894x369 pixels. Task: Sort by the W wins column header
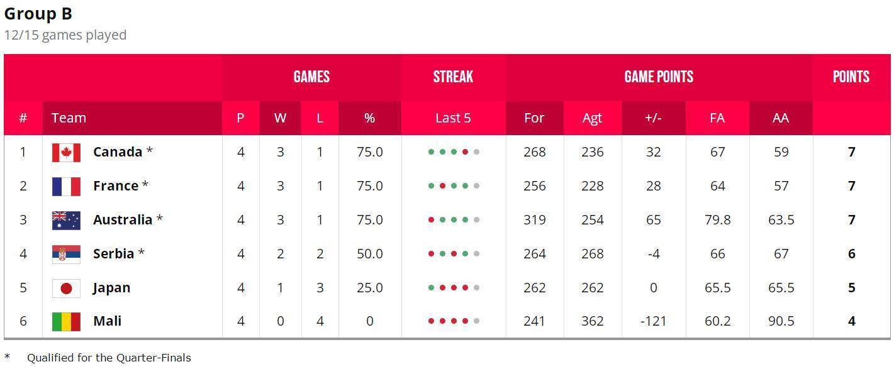point(280,118)
